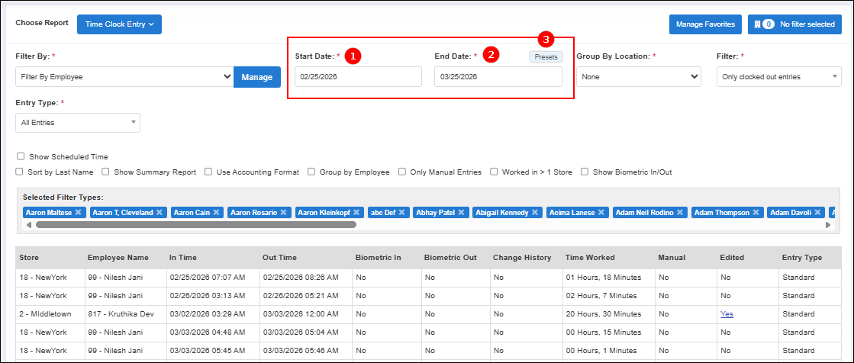Toggle Sort by Last Name checkbox
This screenshot has width=854, height=363.
point(21,172)
